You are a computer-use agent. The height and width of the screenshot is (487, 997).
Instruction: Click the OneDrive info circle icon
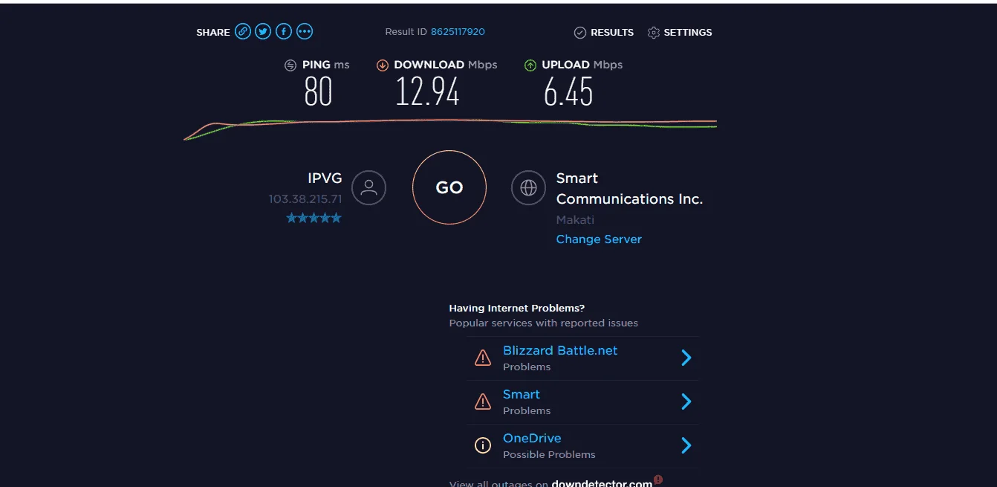tap(483, 445)
